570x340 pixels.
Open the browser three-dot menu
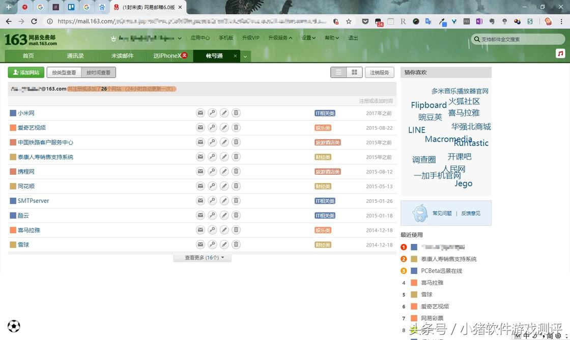562,21
